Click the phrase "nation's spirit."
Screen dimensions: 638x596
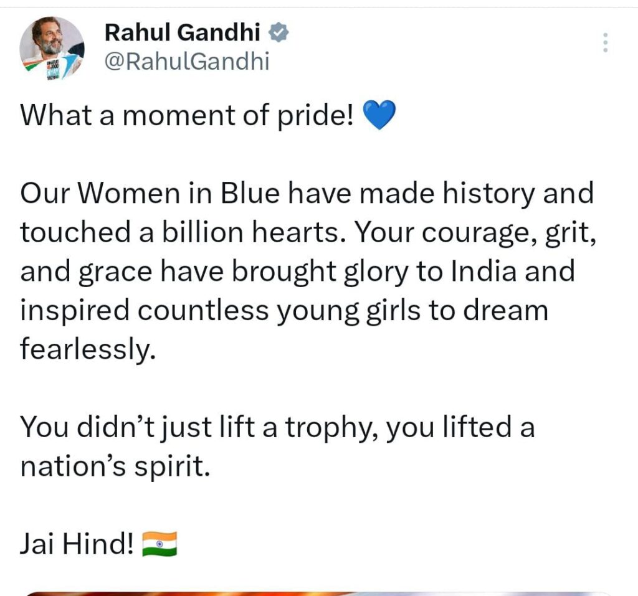[x=112, y=467]
